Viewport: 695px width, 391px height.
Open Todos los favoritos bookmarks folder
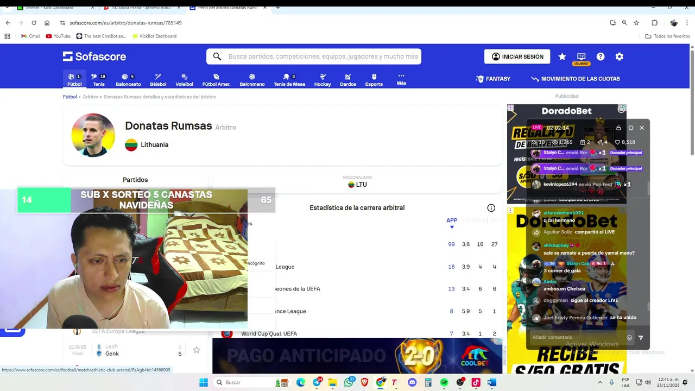coord(667,36)
